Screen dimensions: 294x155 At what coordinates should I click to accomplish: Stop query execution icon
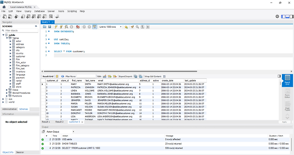[71, 27]
